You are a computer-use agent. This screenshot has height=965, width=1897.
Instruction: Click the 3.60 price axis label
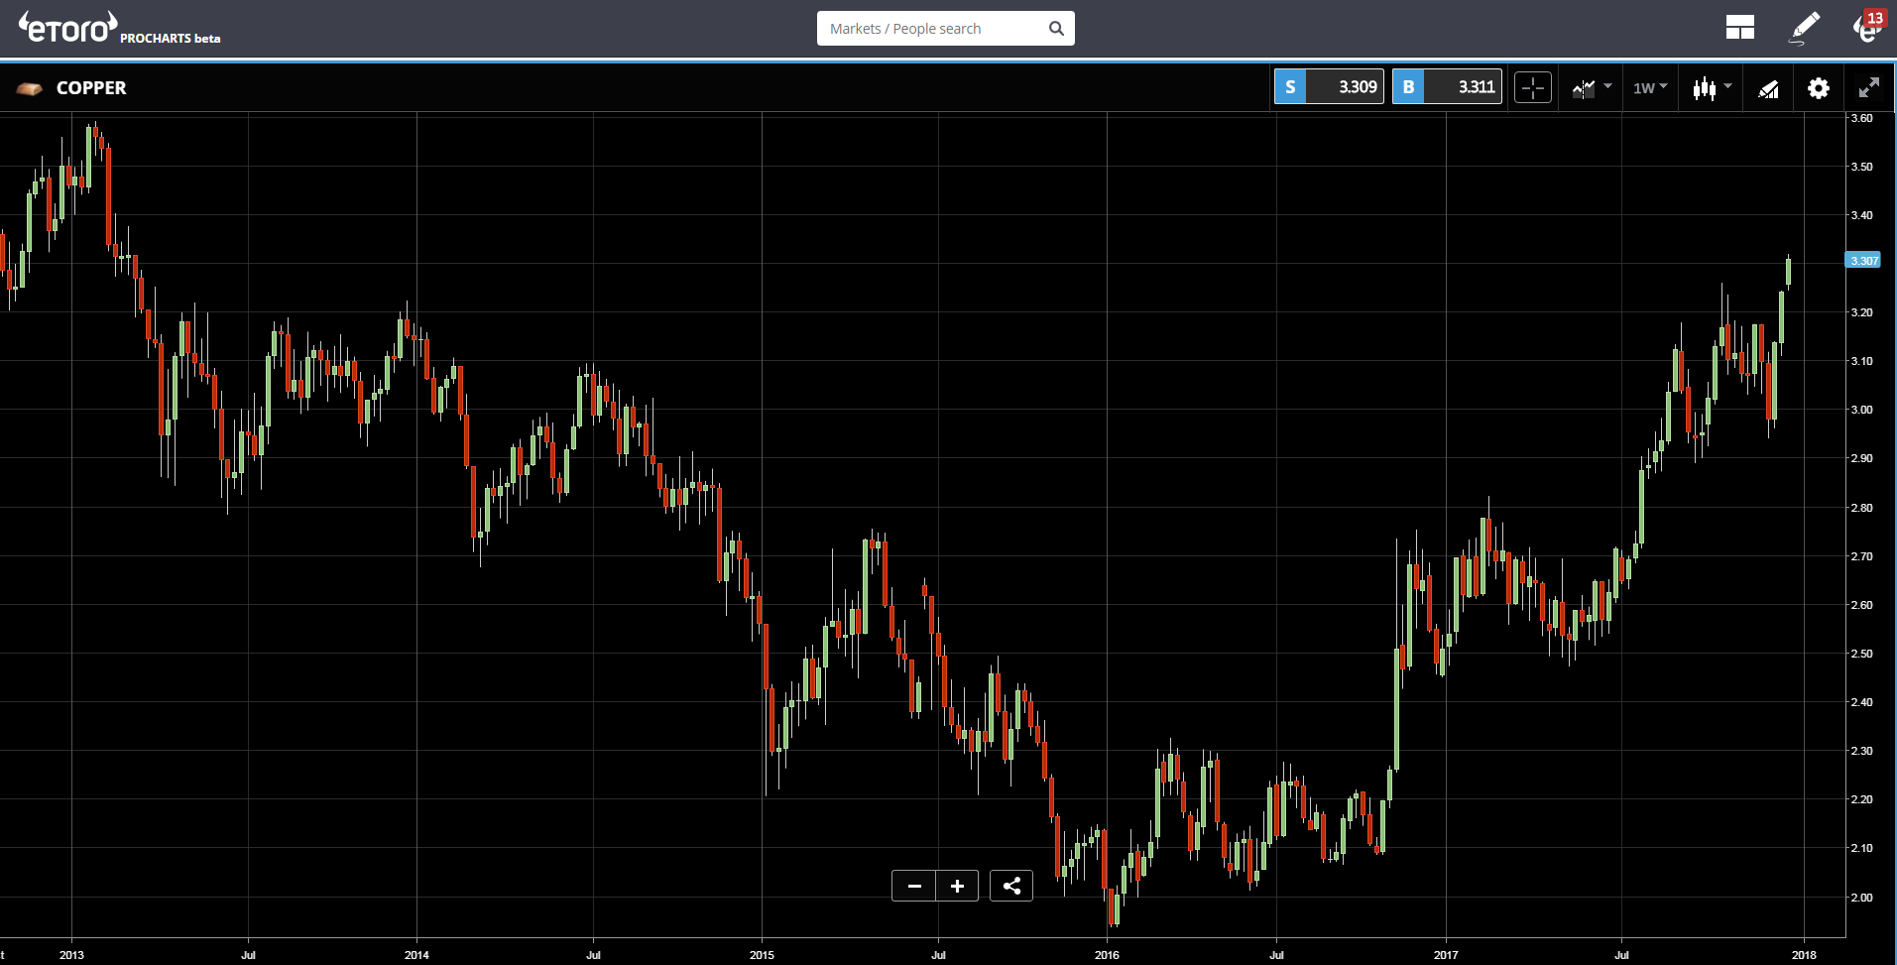pos(1861,118)
